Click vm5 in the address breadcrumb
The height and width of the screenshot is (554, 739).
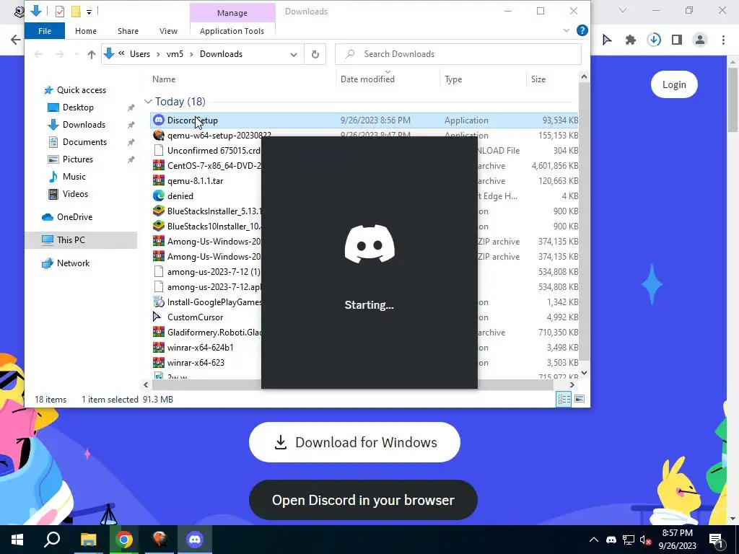tap(175, 54)
